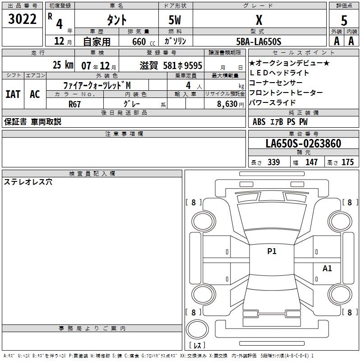Click the exterior grade A under 外装
The width and height of the screenshot is (361, 361).
pos(337,41)
